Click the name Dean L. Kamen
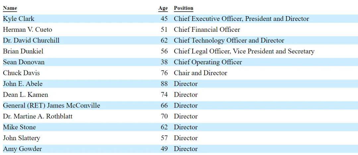The width and height of the screenshot is (358, 155). (26, 95)
